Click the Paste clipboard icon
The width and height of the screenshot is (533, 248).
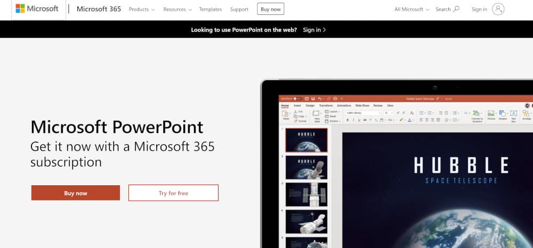(x=285, y=114)
